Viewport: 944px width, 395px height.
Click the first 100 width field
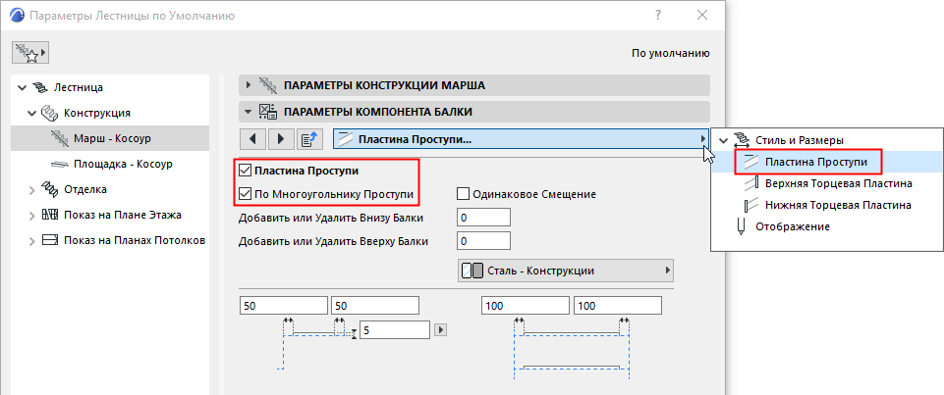click(x=526, y=306)
